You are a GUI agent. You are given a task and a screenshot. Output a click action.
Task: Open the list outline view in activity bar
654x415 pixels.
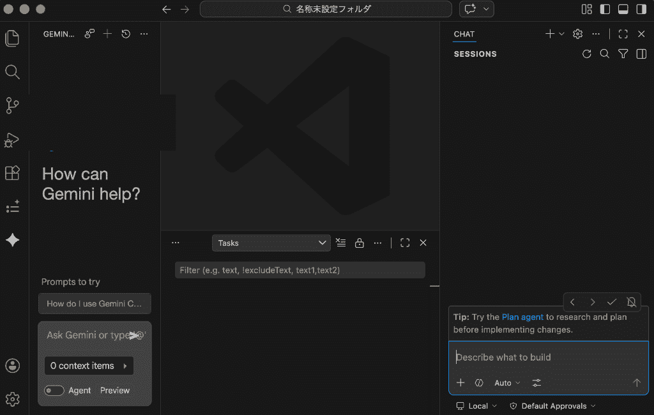12,206
